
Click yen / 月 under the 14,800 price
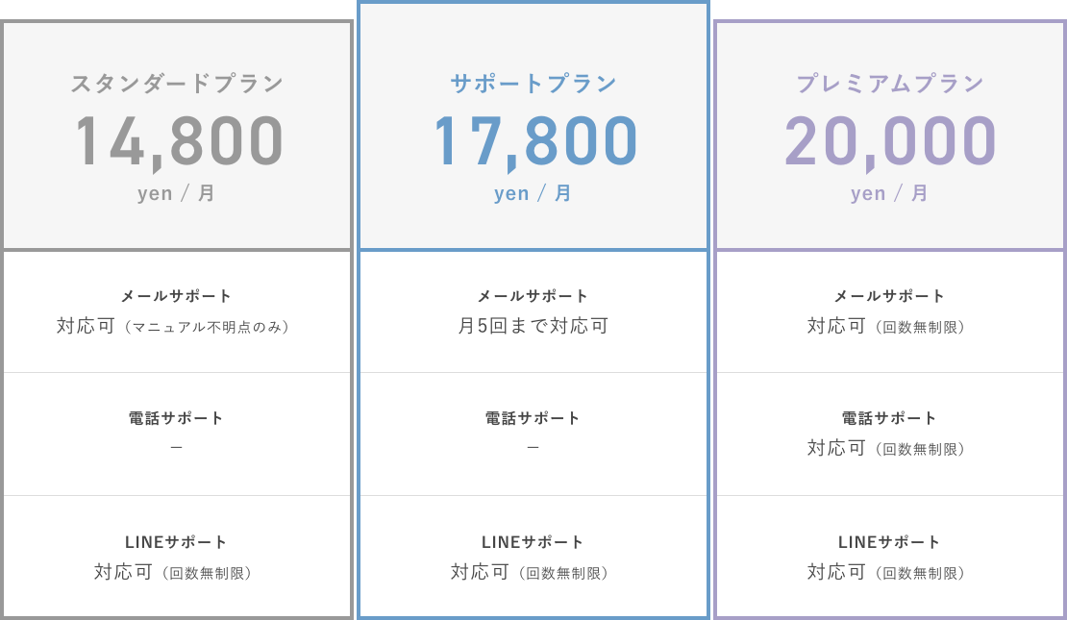pyautogui.click(x=177, y=193)
